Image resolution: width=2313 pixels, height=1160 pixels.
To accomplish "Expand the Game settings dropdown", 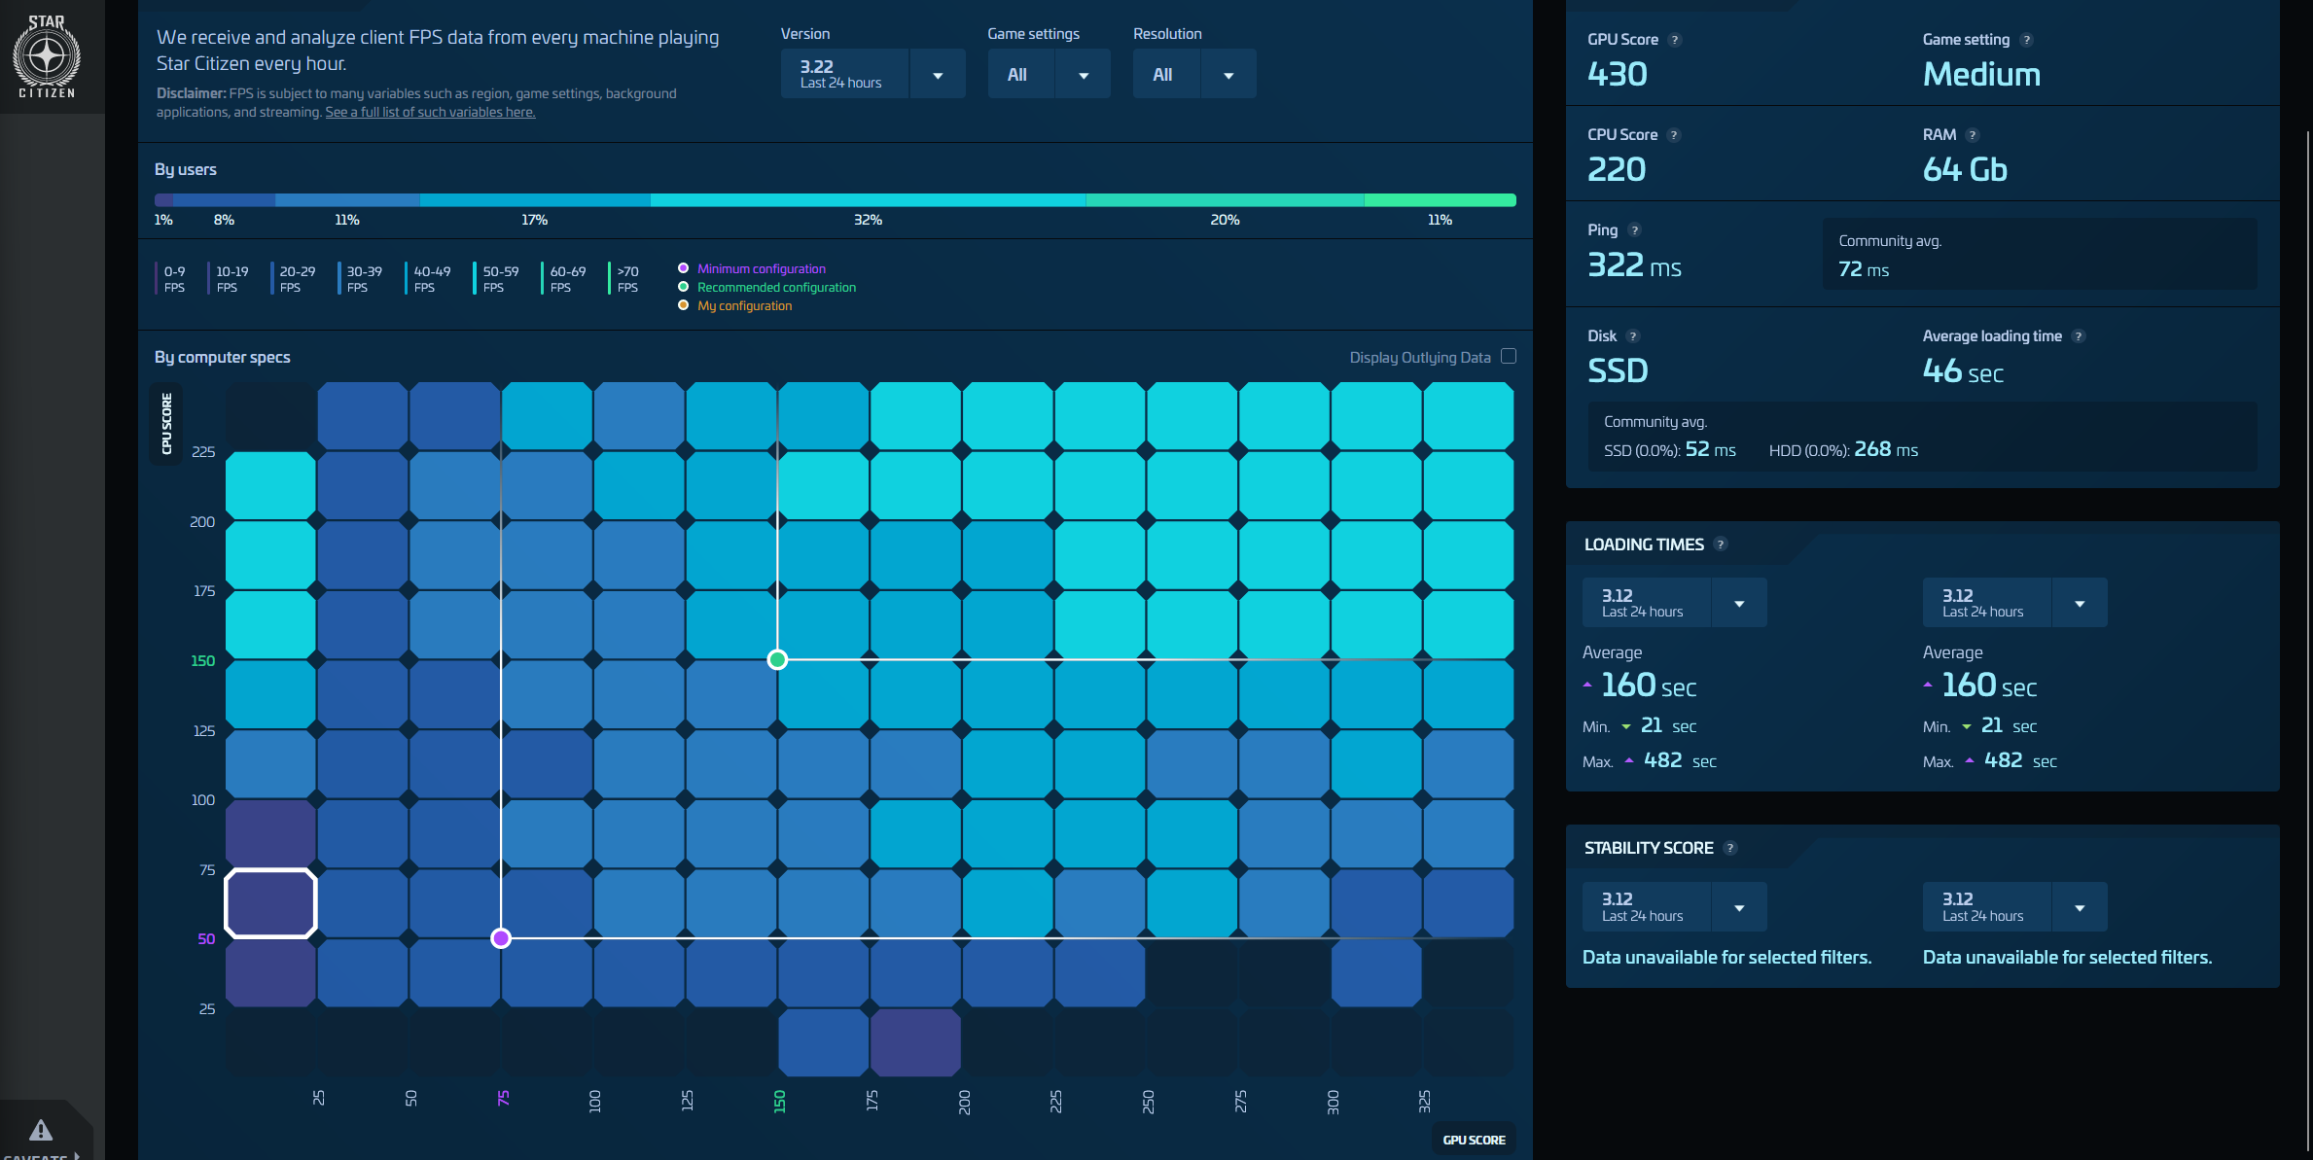I will click(1083, 75).
